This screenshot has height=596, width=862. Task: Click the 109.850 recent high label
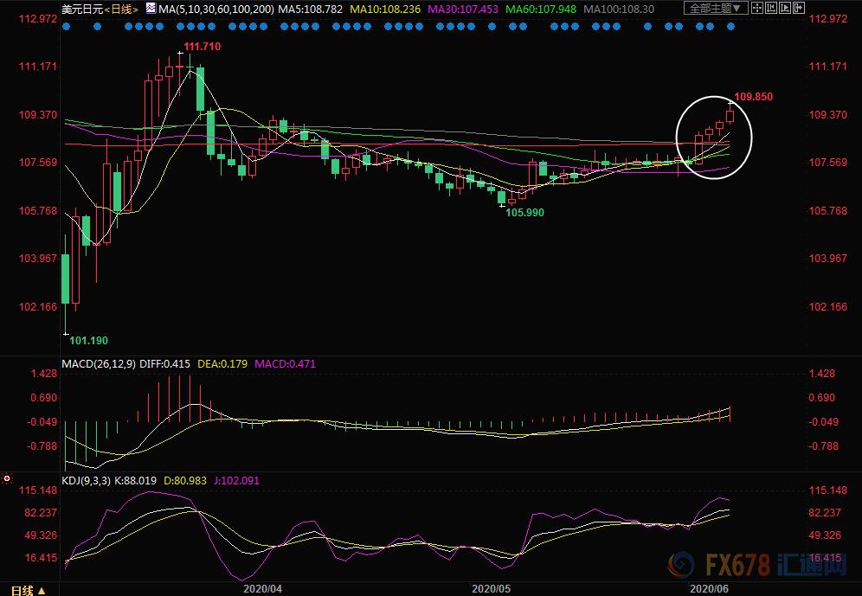click(x=754, y=97)
